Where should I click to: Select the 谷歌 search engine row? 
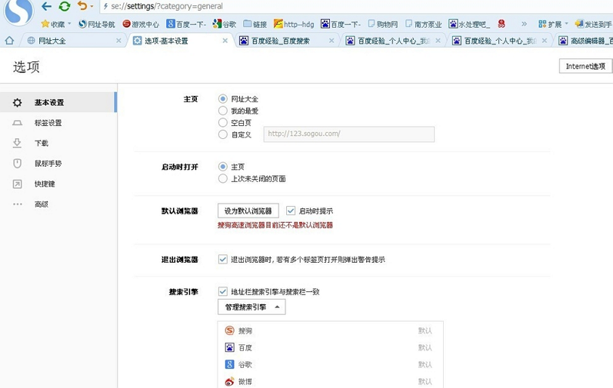pos(331,365)
